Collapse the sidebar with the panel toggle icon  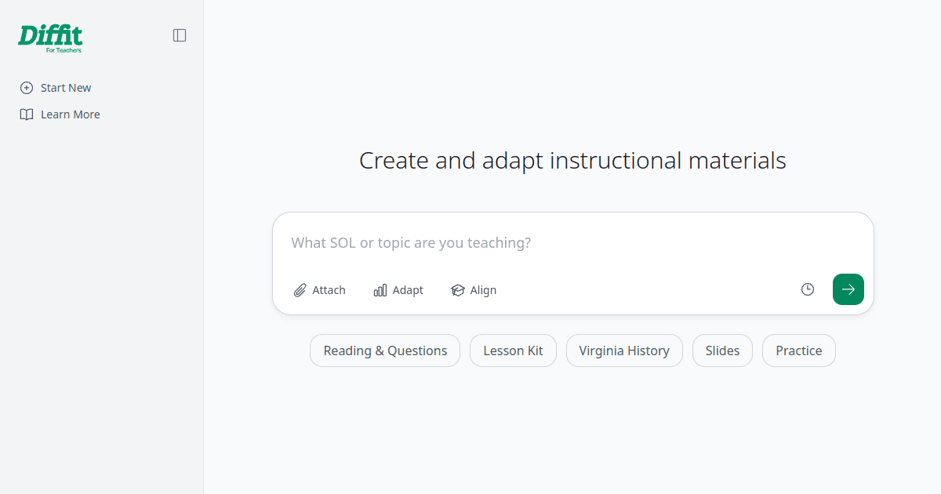tap(180, 35)
